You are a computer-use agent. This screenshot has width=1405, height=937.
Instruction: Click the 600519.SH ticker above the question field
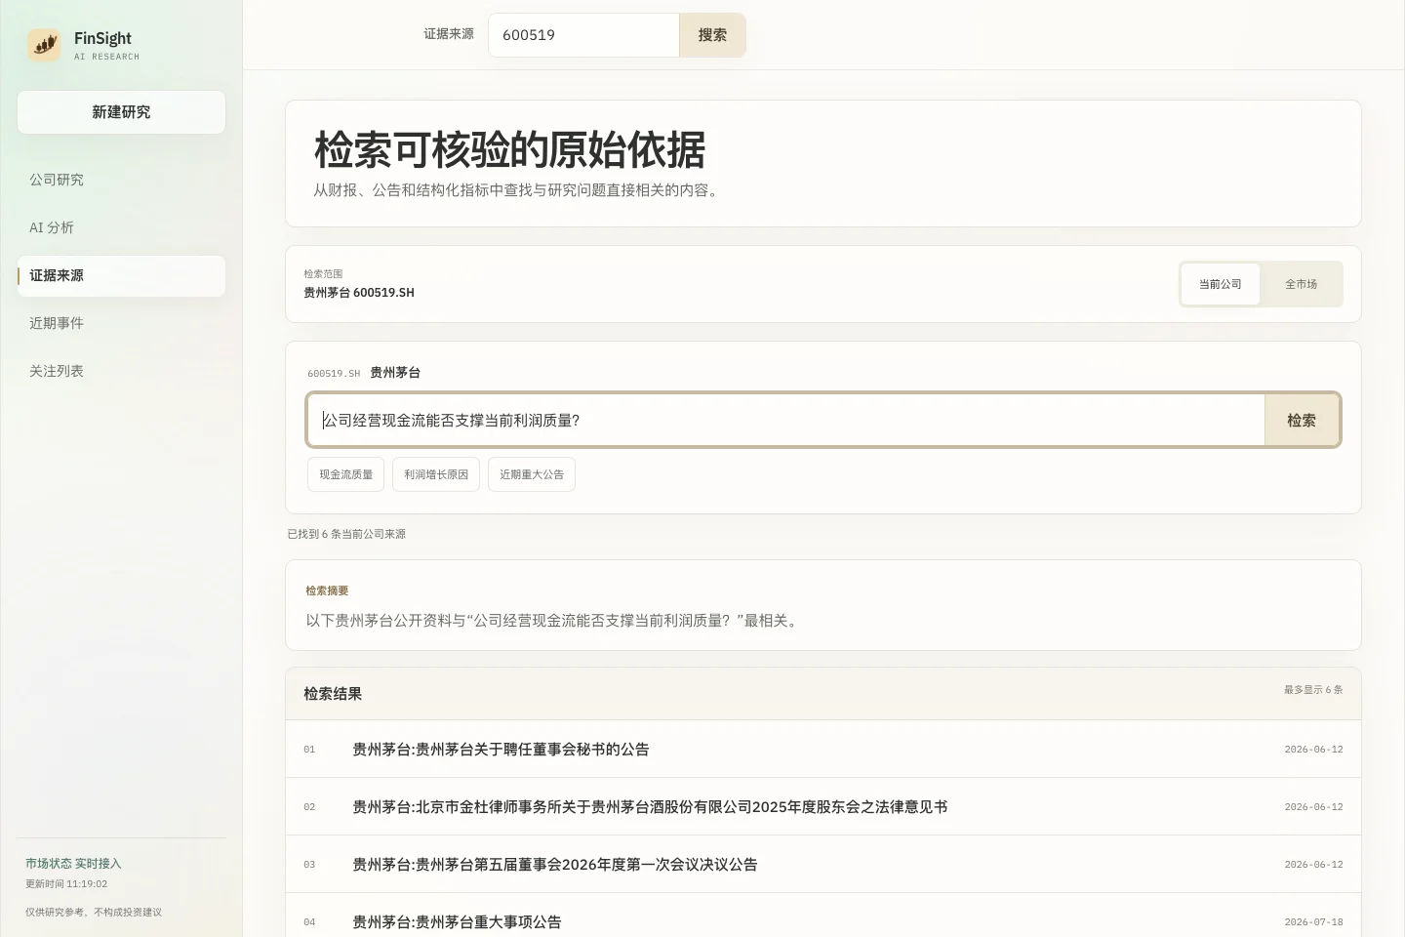click(334, 373)
